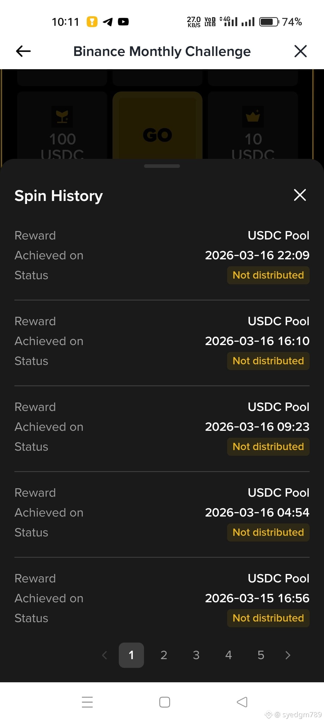Viewport: 324px width, 722px height.
Task: Select the 100 USDC prize tile
Action: pyautogui.click(x=62, y=126)
